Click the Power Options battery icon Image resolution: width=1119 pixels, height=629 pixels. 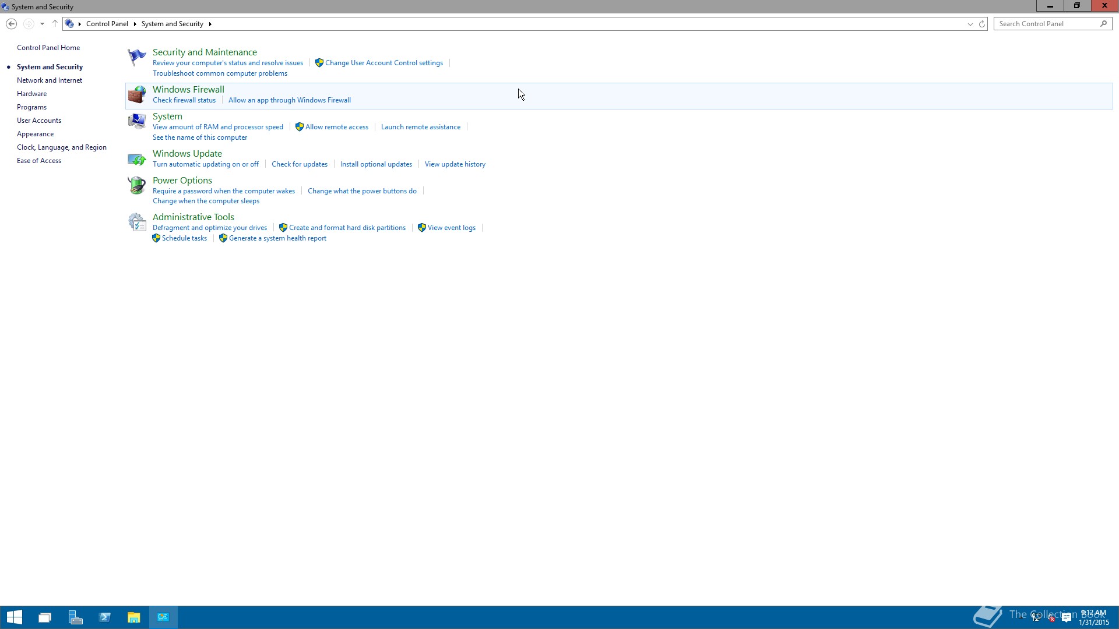tap(136, 185)
